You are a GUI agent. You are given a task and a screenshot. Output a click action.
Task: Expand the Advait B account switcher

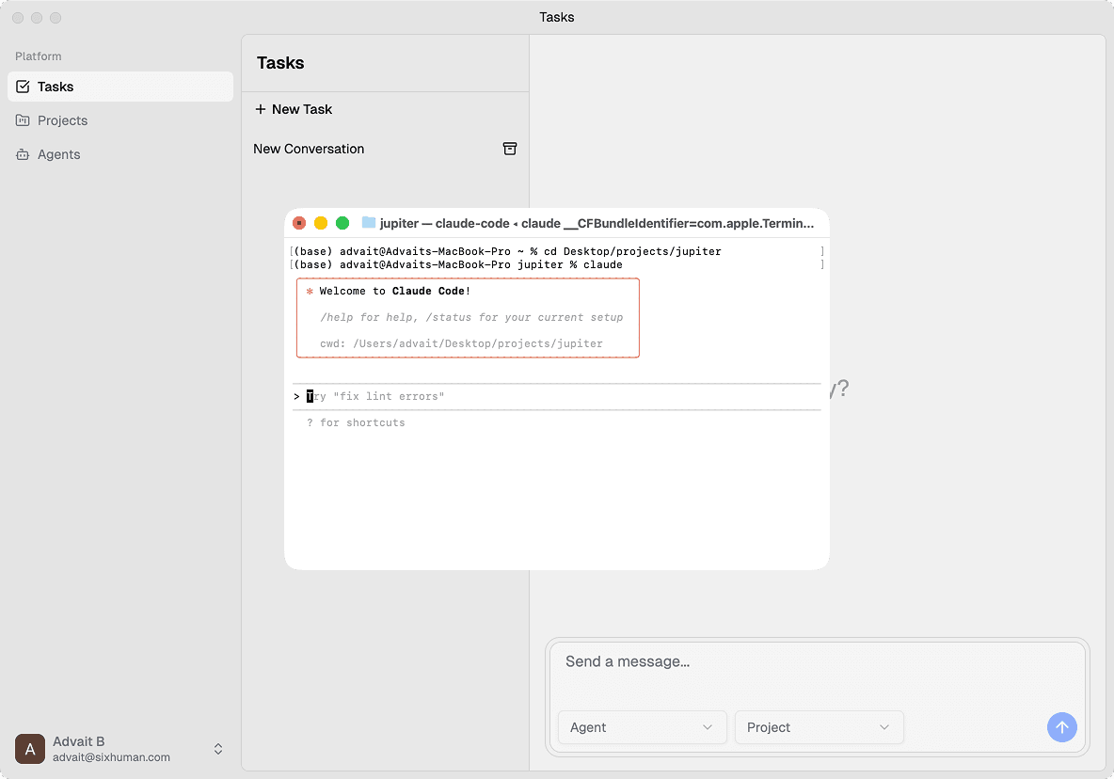click(218, 749)
